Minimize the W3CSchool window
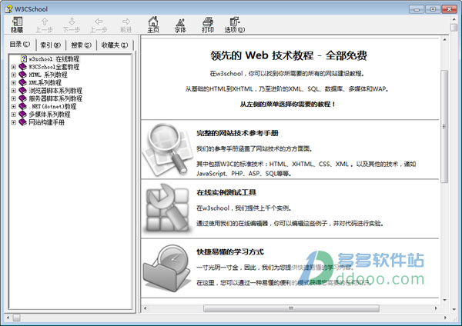The height and width of the screenshot is (326, 462). pyautogui.click(x=417, y=9)
